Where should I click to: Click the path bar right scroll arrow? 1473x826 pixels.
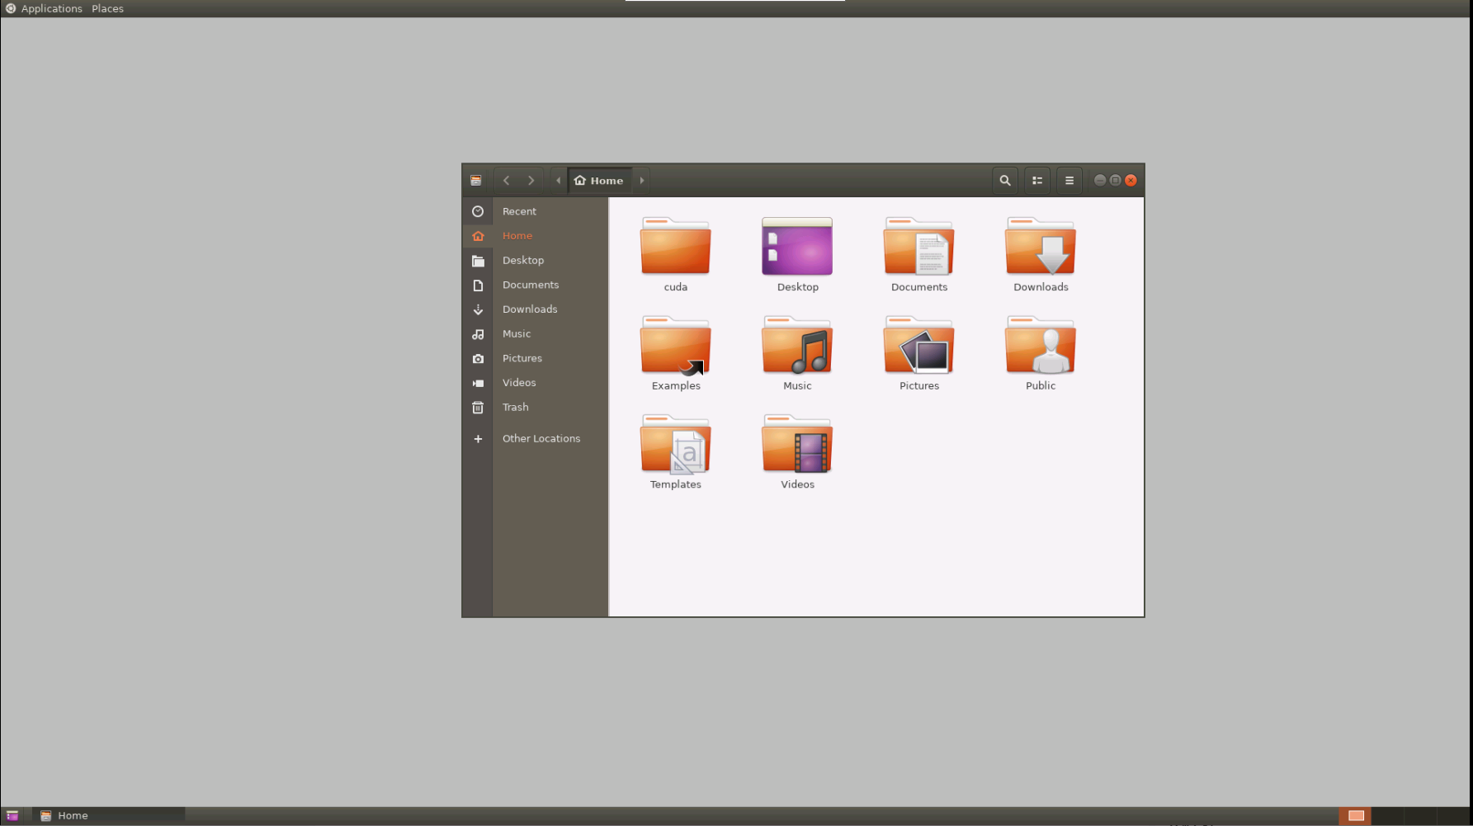(x=641, y=181)
